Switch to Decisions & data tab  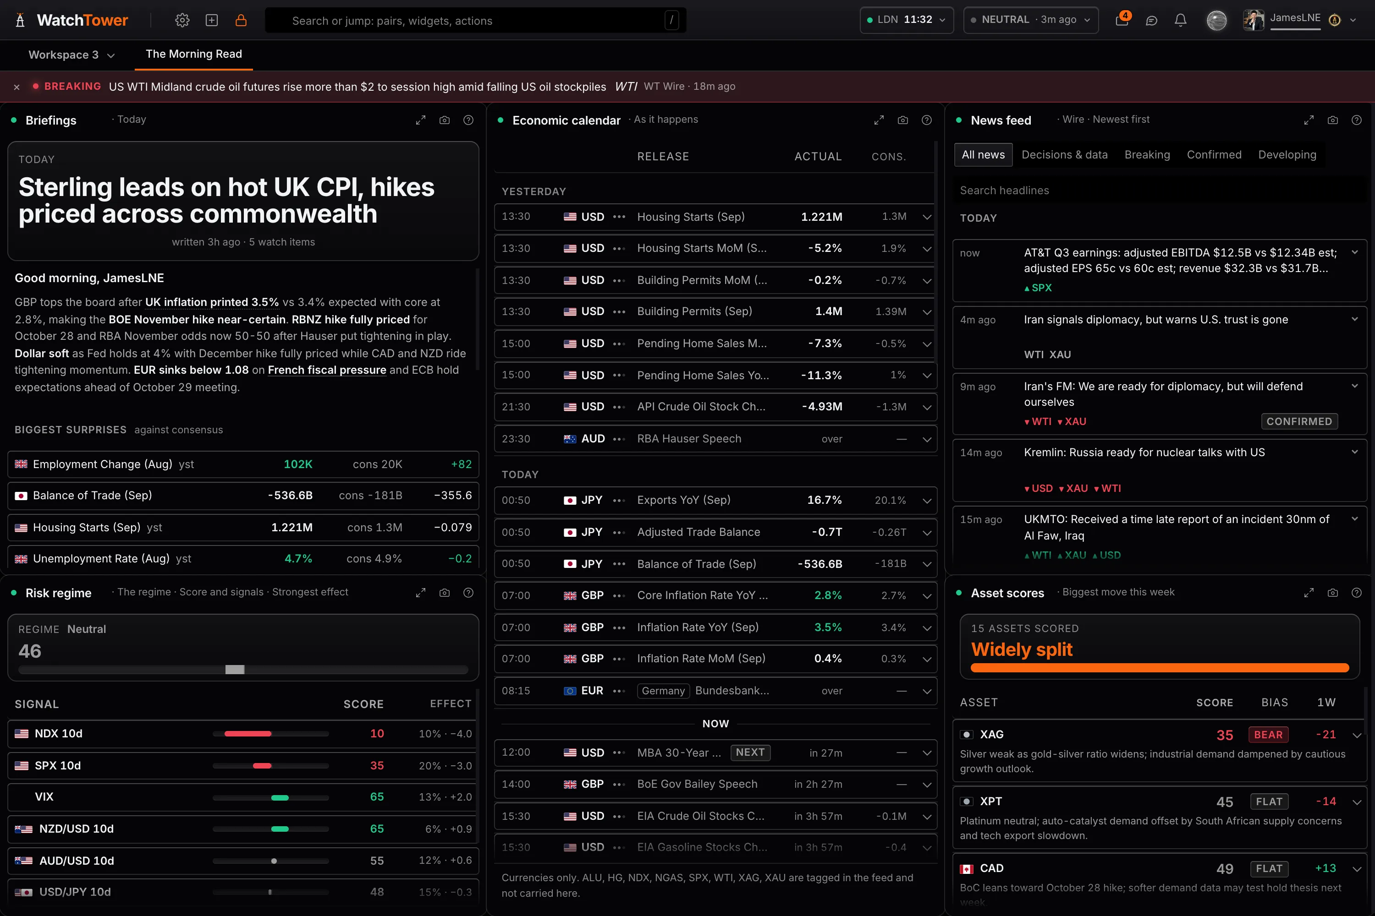click(x=1065, y=155)
